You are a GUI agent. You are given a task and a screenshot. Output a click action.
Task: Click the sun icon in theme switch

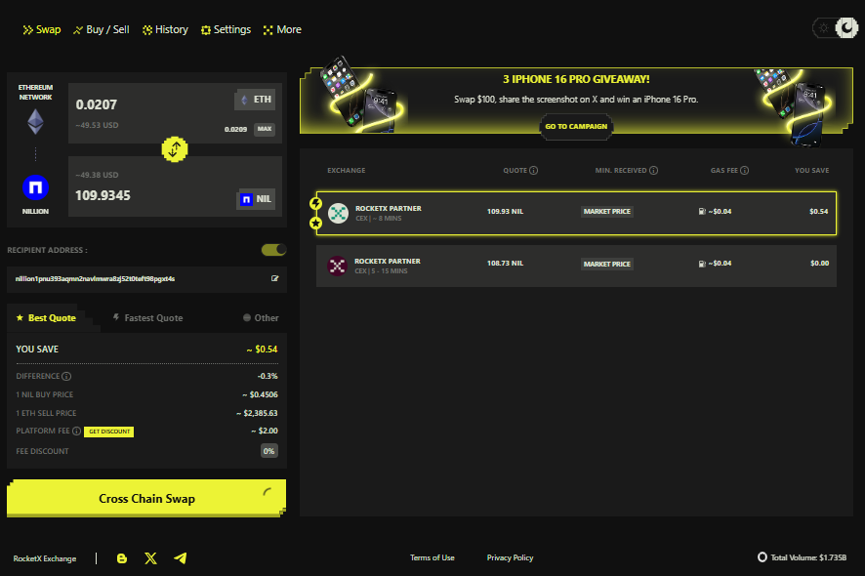click(824, 27)
